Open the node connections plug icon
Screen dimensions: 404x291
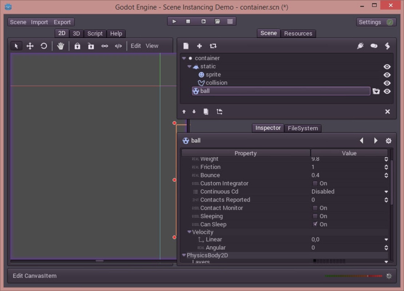tap(360, 46)
